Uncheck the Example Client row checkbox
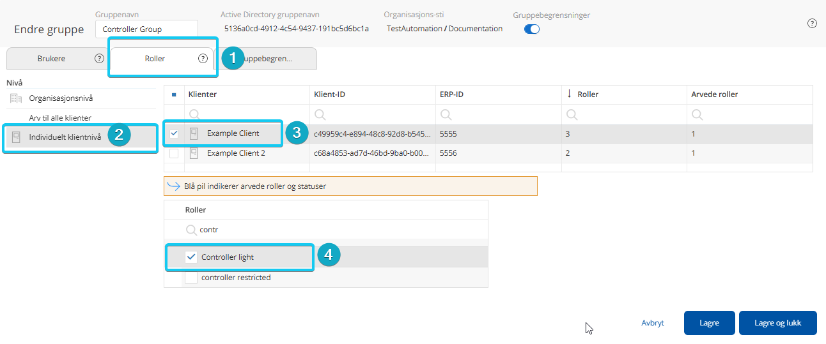Viewport: 826px width, 344px height. (x=174, y=134)
